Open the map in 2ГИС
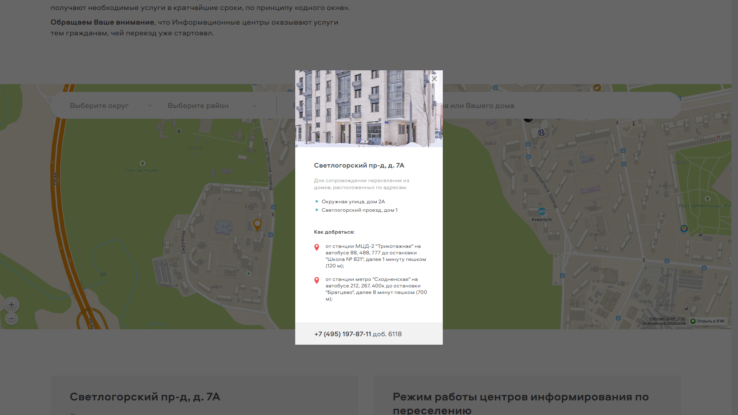 (x=708, y=321)
